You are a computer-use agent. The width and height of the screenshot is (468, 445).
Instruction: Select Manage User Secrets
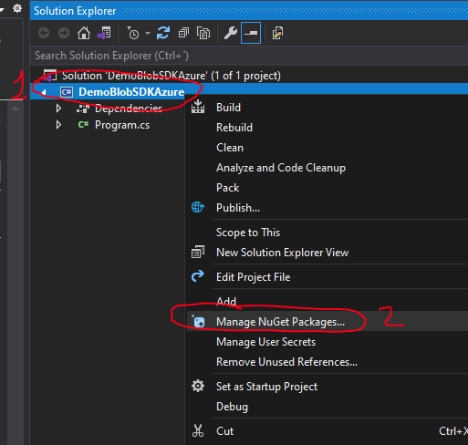tap(265, 342)
